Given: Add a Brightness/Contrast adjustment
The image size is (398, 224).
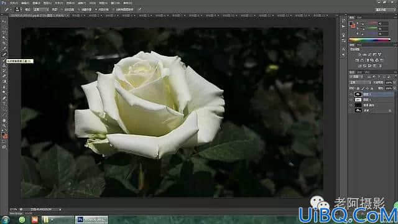Looking at the screenshot, I should point(359,54).
